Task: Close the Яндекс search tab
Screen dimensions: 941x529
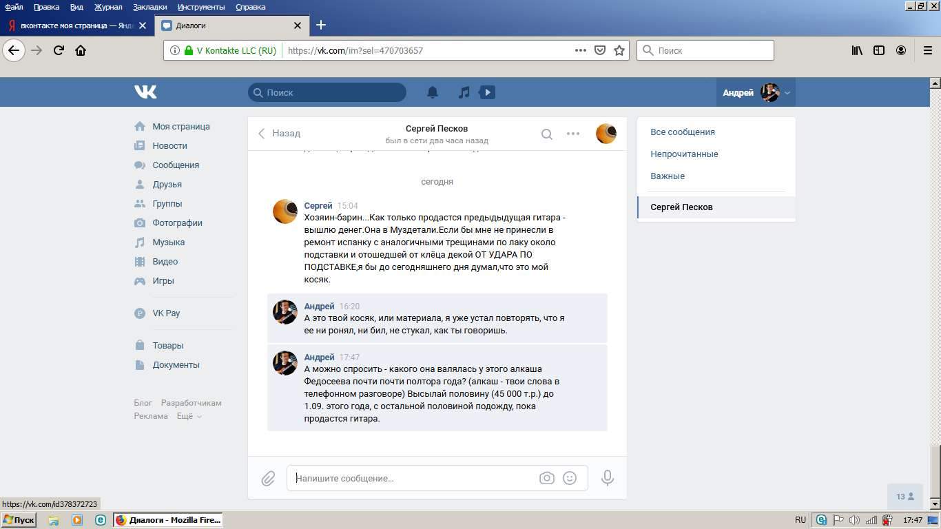Action: click(x=143, y=25)
